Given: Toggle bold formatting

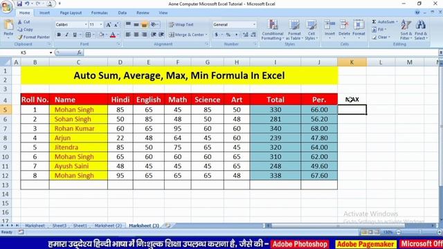Looking at the screenshot, I should (x=59, y=35).
